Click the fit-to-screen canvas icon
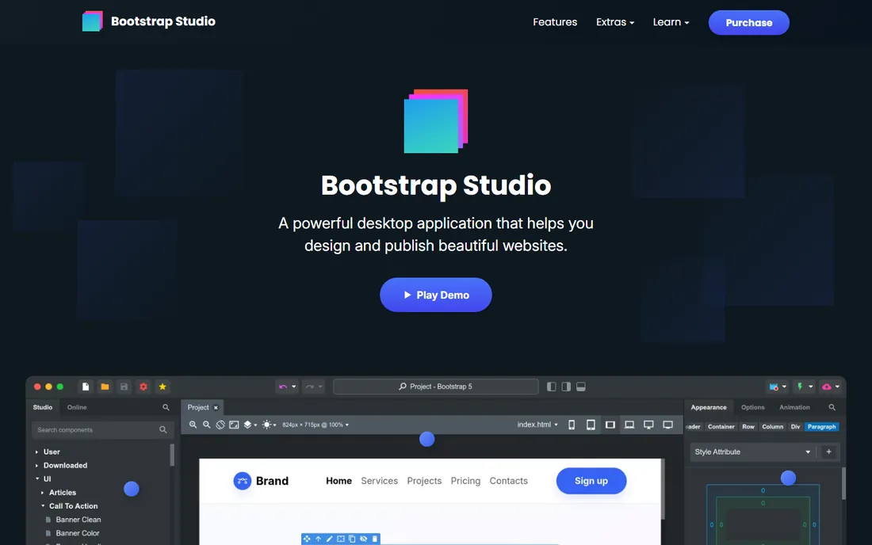The width and height of the screenshot is (872, 545). pos(234,425)
